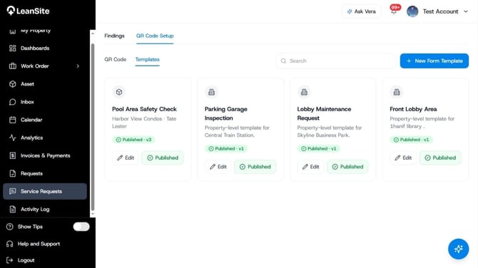478x268 pixels.
Task: Click the 'Published · v3' status badge
Action: (133, 140)
